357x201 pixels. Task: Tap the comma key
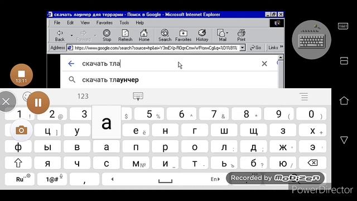[84, 179]
